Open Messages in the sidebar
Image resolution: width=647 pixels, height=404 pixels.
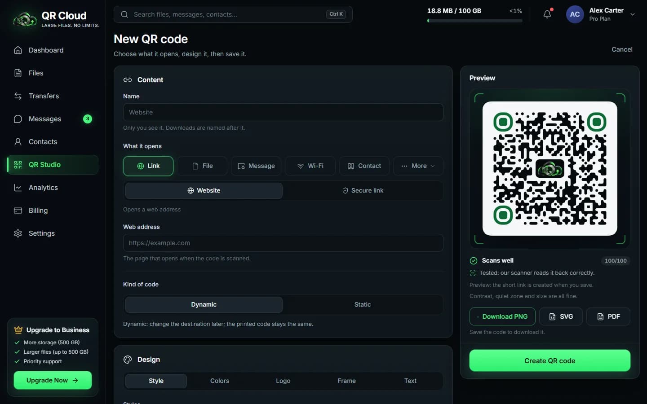(53, 119)
